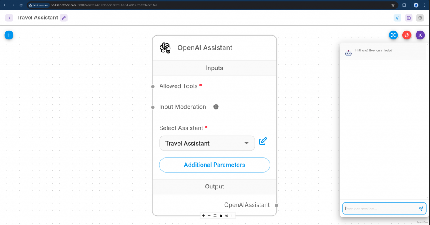430x225 pixels.
Task: Show the Input Moderation info tooltip icon
Action: pyautogui.click(x=216, y=107)
